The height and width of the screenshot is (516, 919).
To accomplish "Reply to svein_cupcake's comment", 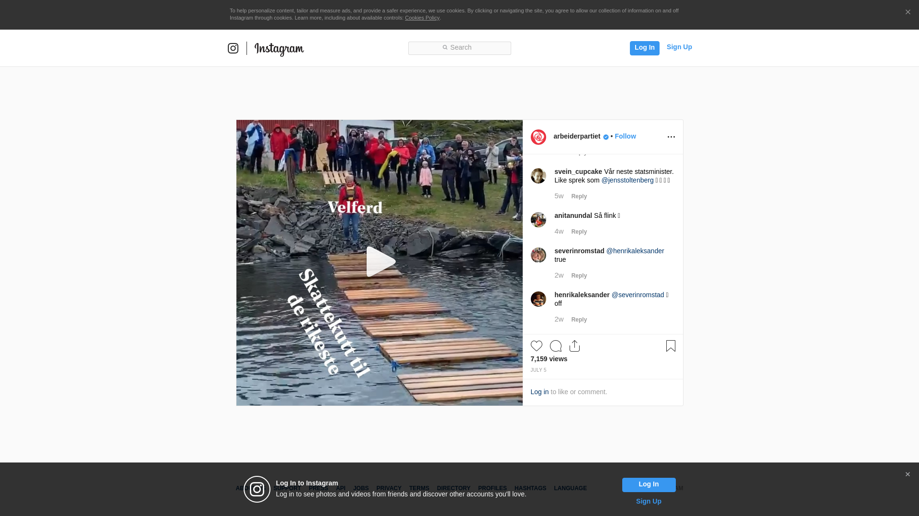I will [x=579, y=196].
